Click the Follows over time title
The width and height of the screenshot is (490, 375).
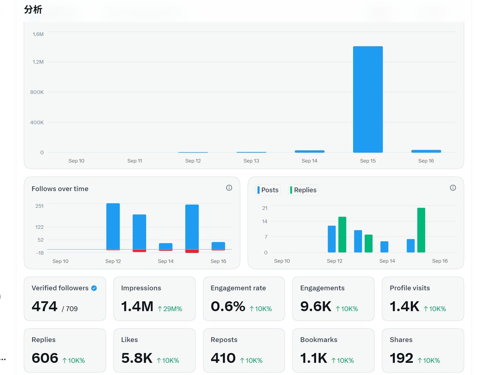click(60, 189)
